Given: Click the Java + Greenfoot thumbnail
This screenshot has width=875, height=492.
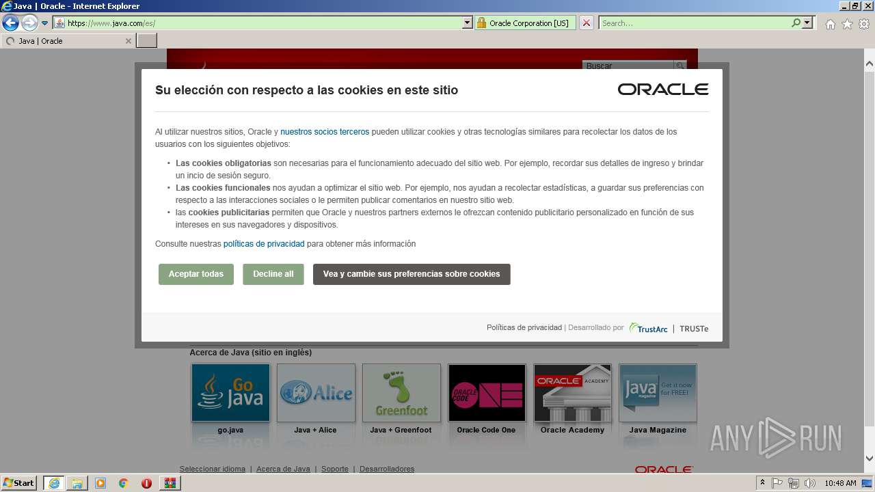Looking at the screenshot, I should coord(401,393).
